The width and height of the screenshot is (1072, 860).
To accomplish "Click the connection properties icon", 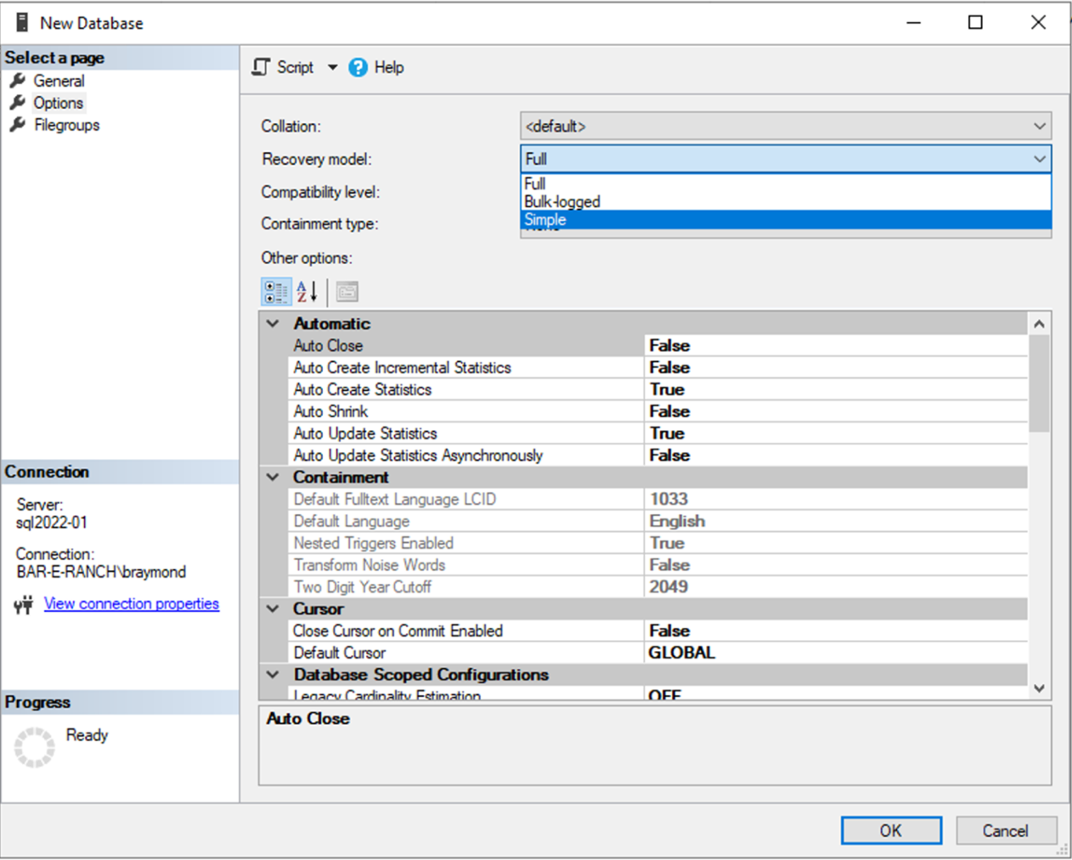I will (23, 604).
